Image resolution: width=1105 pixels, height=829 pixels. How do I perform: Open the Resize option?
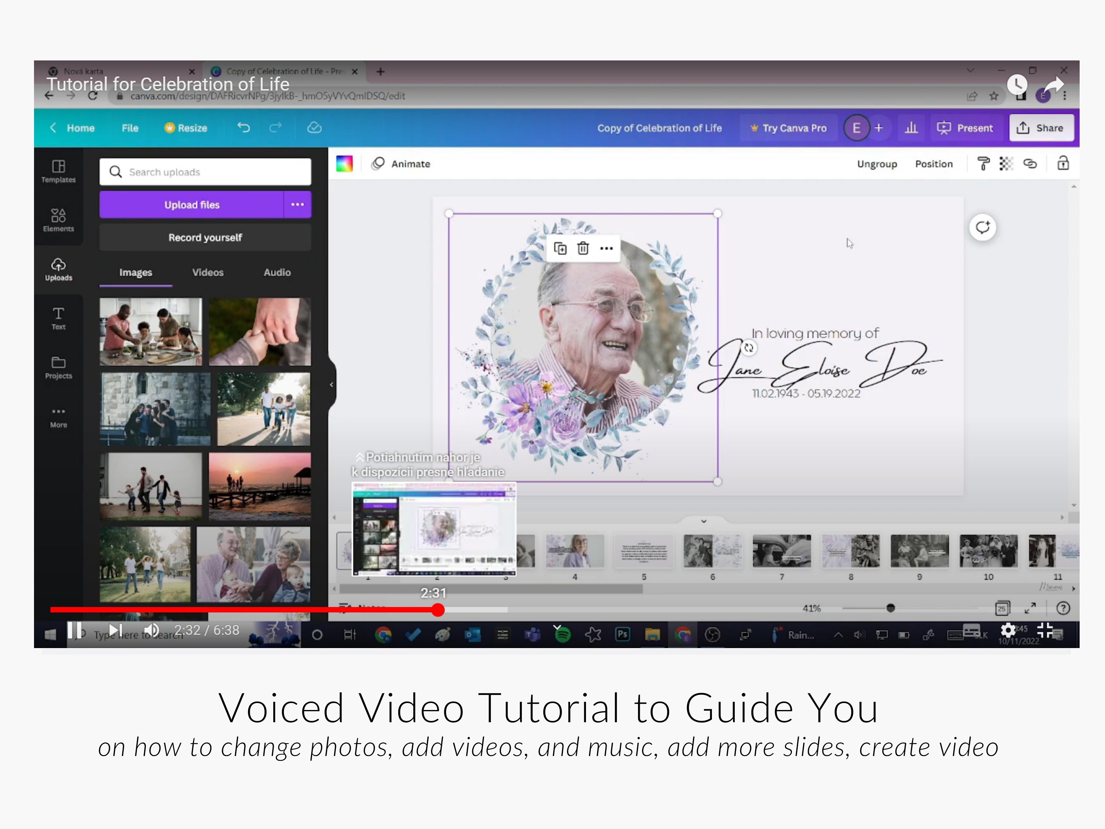click(185, 128)
